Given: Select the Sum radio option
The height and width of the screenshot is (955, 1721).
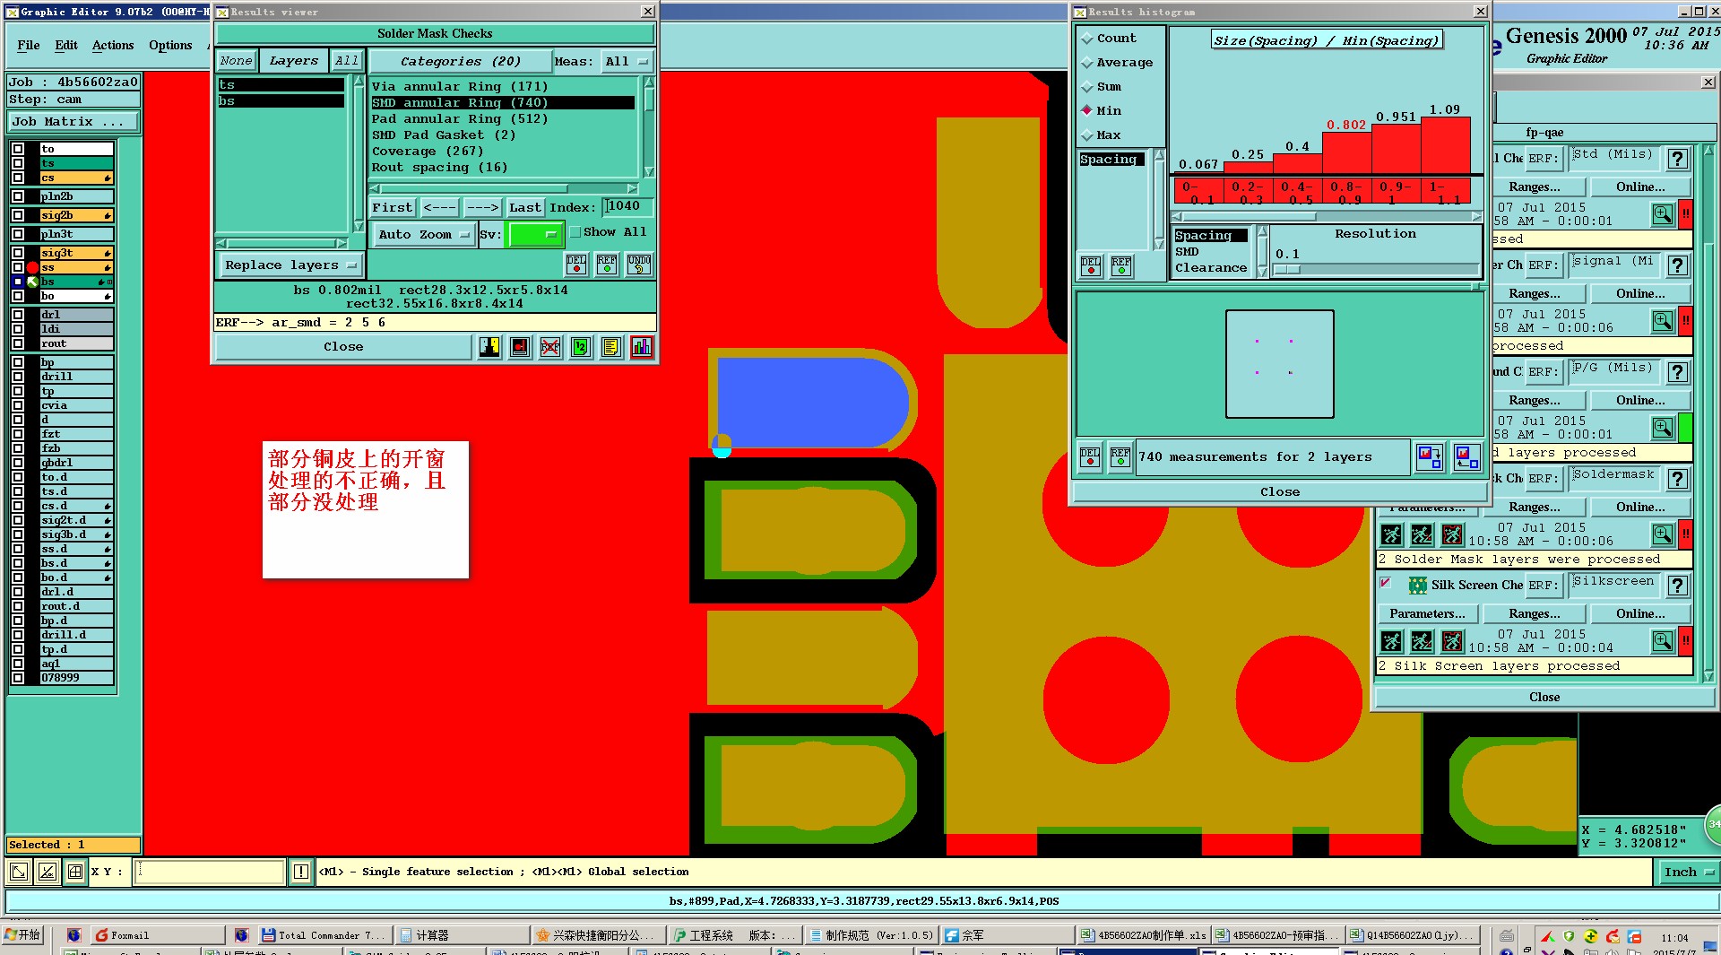Looking at the screenshot, I should click(x=1087, y=87).
